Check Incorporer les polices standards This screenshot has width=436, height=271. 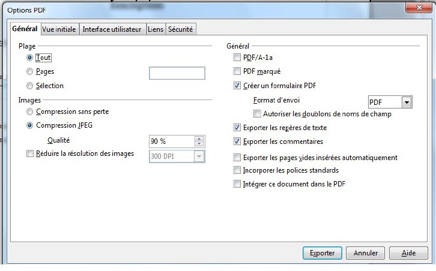click(x=237, y=171)
